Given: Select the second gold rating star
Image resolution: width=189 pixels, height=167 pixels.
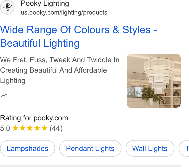Looking at the screenshot, I should point(23,128).
